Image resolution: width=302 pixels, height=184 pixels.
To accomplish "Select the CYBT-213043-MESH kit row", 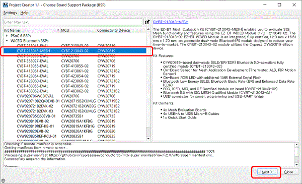I will click(x=75, y=51).
